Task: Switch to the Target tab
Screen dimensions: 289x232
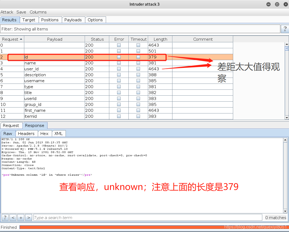Action: 29,20
